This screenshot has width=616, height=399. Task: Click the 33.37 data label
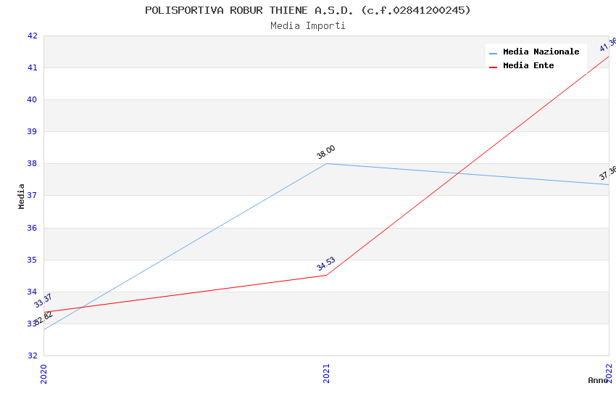pyautogui.click(x=43, y=300)
